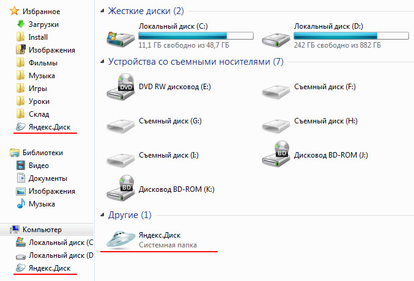
Task: Open Документы library in sidebar
Action: tap(47, 178)
